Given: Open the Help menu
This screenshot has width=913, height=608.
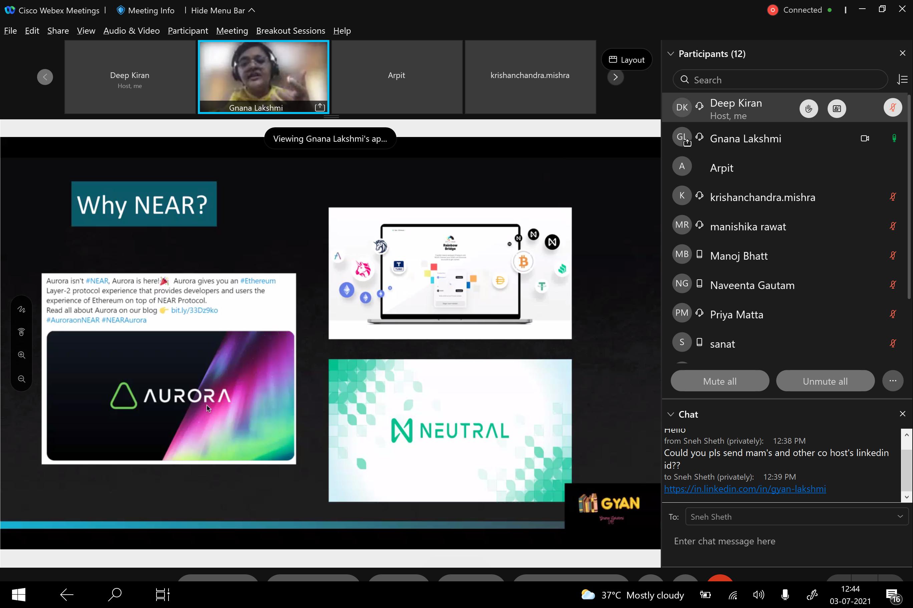Looking at the screenshot, I should pyautogui.click(x=342, y=31).
